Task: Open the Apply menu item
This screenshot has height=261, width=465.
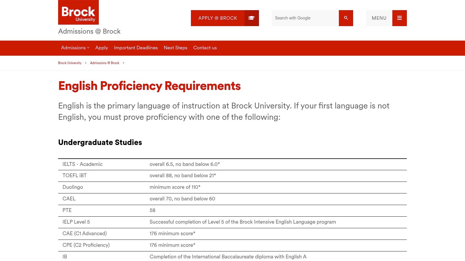Action: coord(102,48)
